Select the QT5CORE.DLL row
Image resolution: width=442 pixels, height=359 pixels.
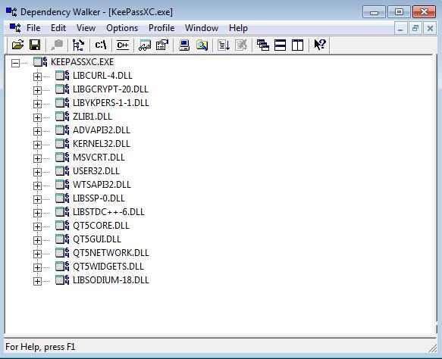[101, 226]
